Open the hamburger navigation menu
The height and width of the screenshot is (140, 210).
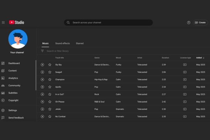[3, 22]
